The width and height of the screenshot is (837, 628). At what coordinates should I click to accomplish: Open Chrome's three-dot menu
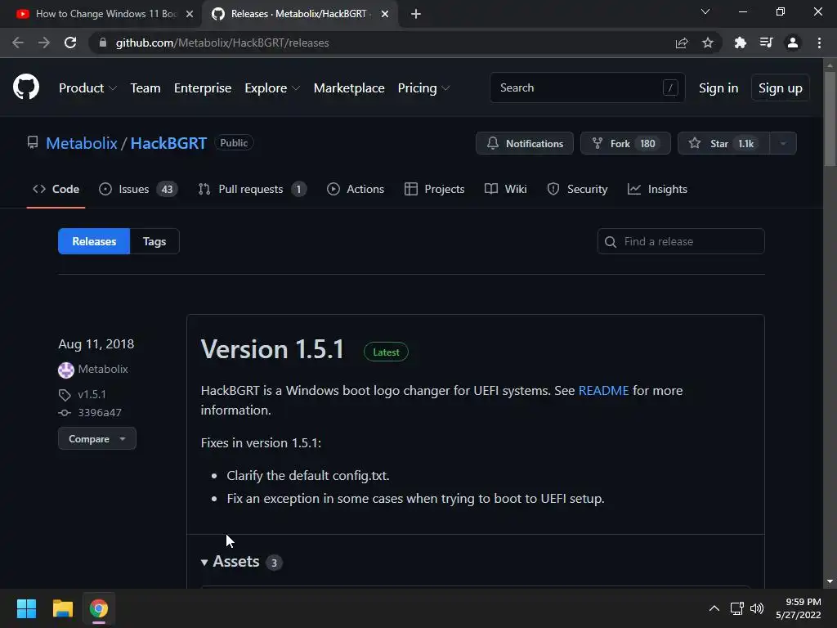point(819,43)
